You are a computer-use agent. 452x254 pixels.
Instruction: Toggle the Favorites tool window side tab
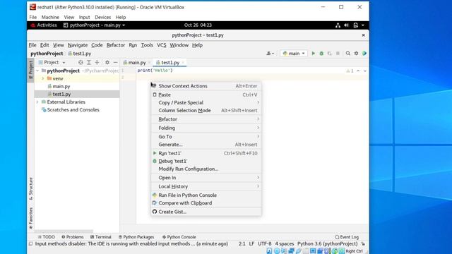[x=30, y=218]
